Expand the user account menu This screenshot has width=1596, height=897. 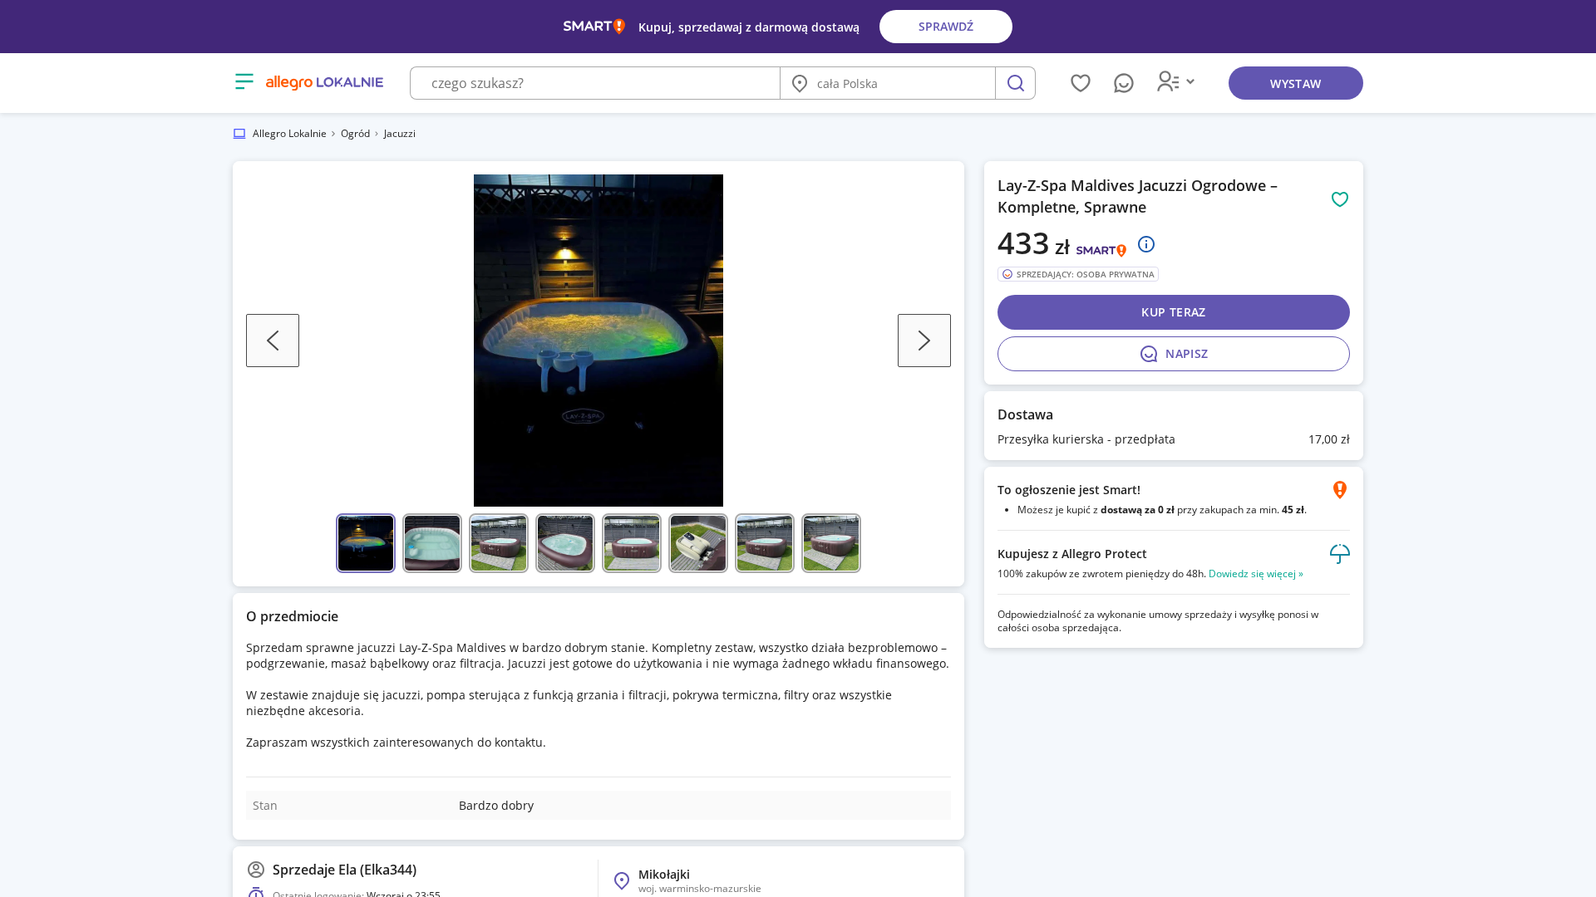point(1175,81)
